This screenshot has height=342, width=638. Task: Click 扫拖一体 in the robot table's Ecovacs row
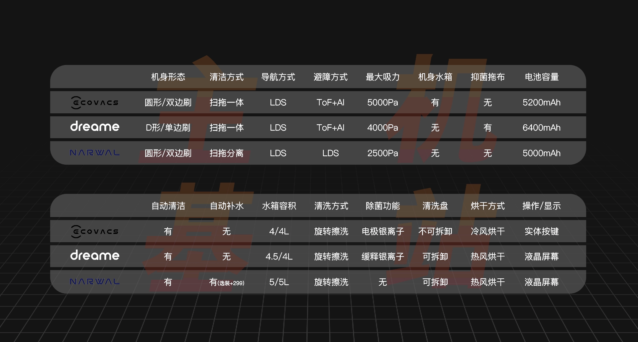coord(227,103)
